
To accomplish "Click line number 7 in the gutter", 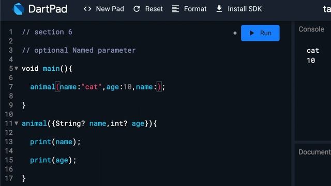I will click(x=10, y=87).
